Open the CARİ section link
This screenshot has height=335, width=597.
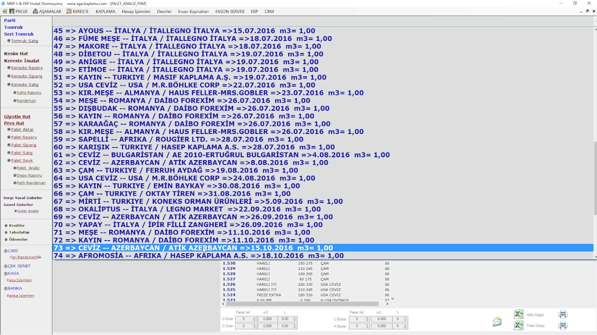pyautogui.click(x=12, y=251)
